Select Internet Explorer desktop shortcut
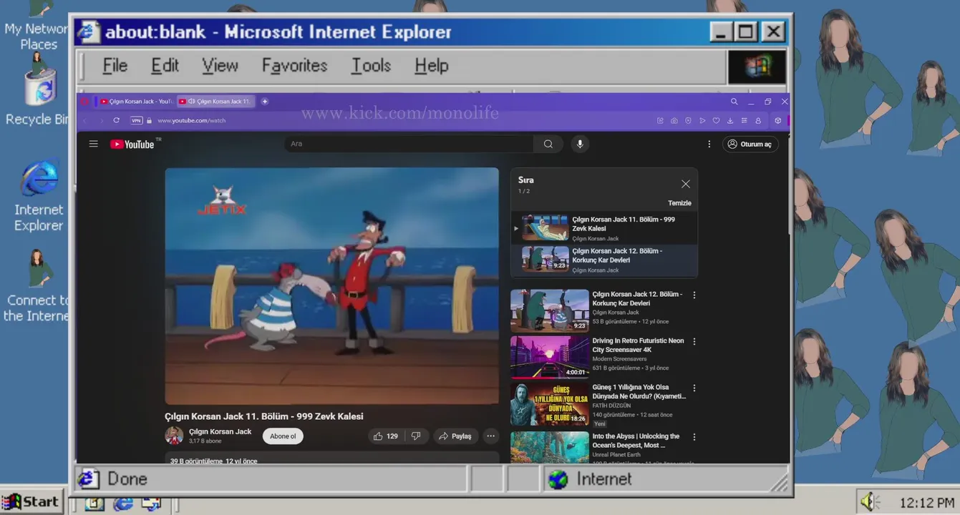 pos(39,195)
